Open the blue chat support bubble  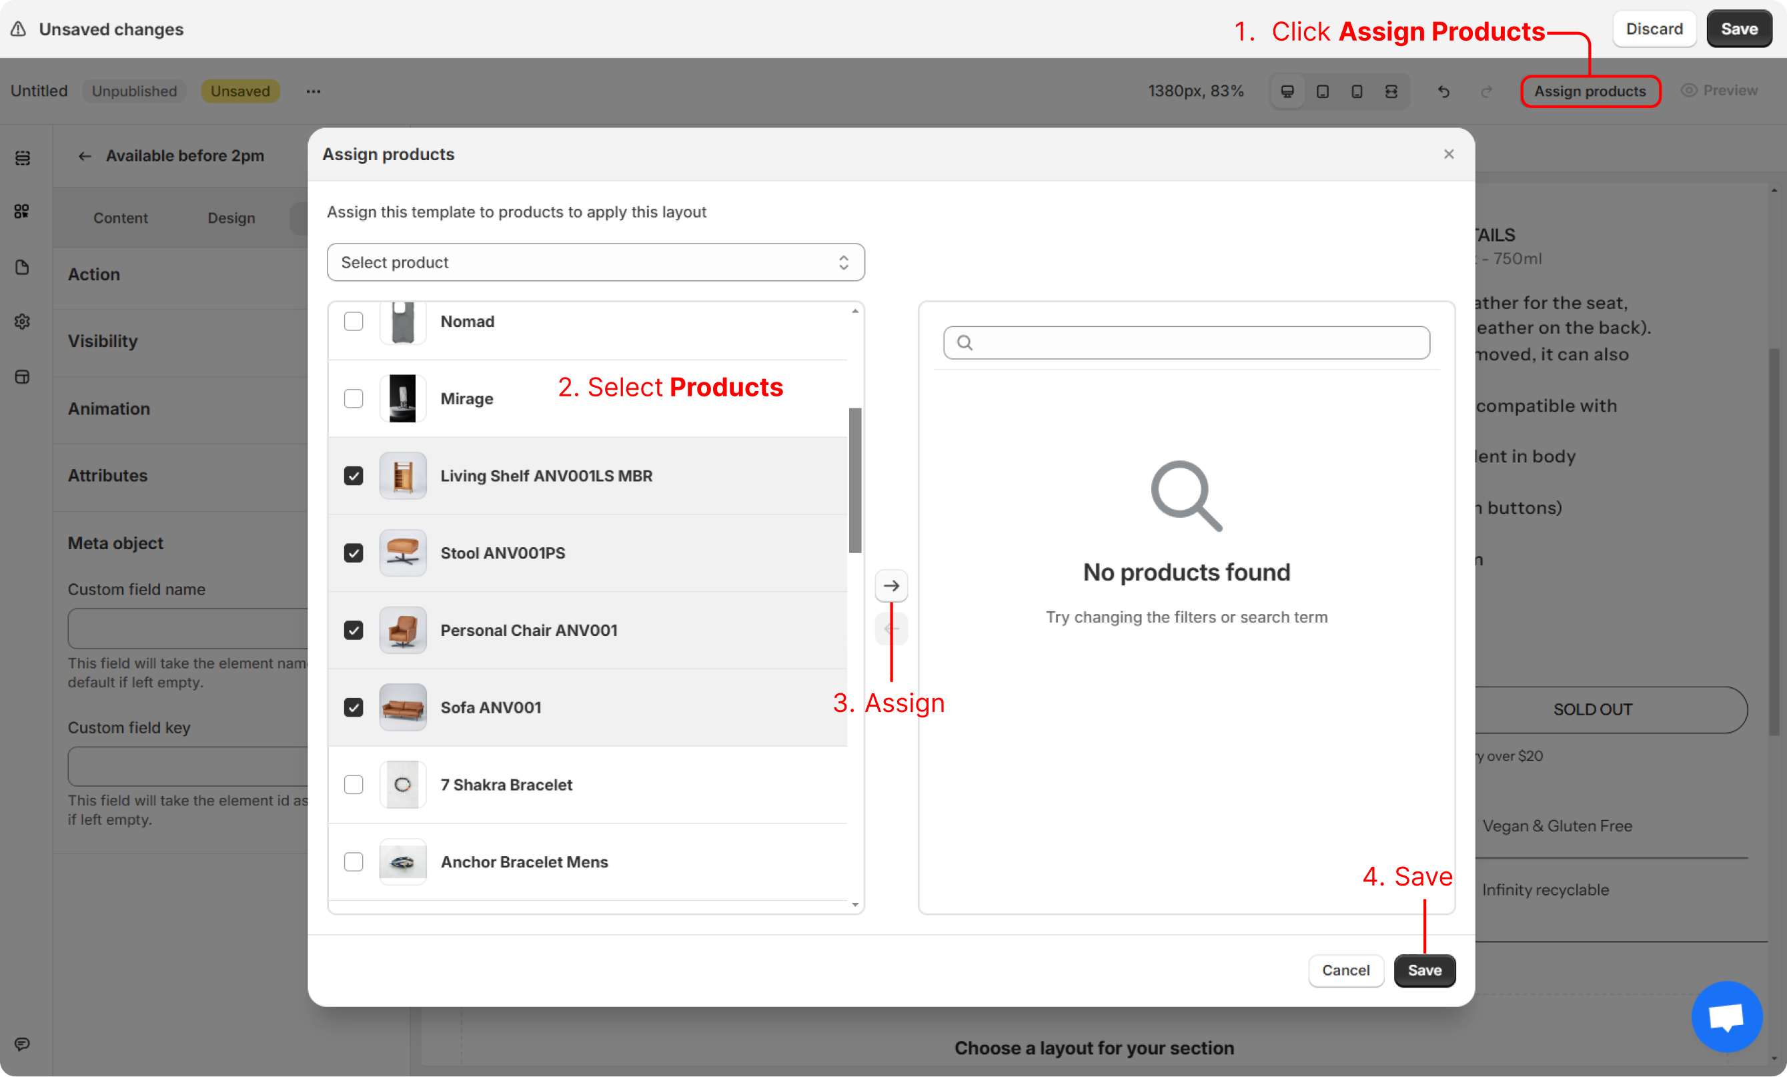tap(1726, 1016)
